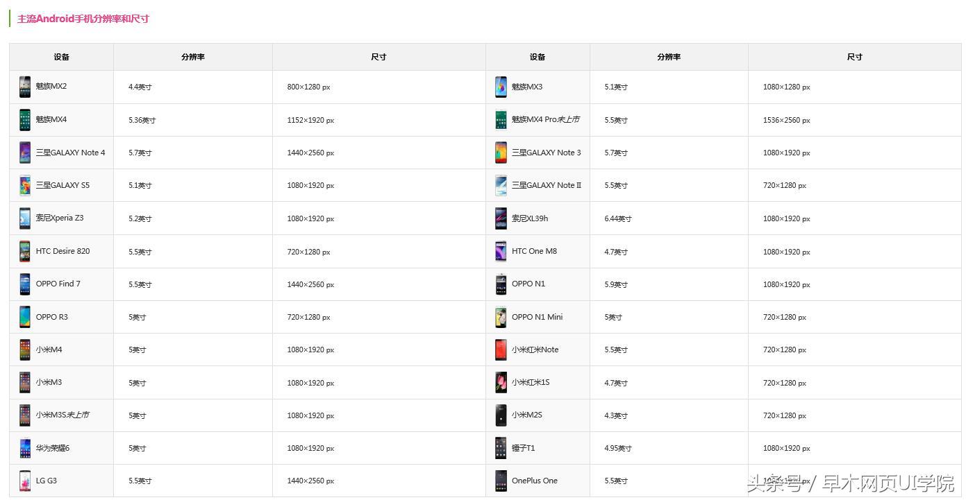Select the 魅族MX4 device name
966x500 pixels.
pyautogui.click(x=51, y=119)
